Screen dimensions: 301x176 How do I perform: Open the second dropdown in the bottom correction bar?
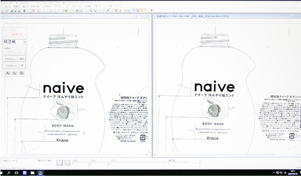point(100,163)
